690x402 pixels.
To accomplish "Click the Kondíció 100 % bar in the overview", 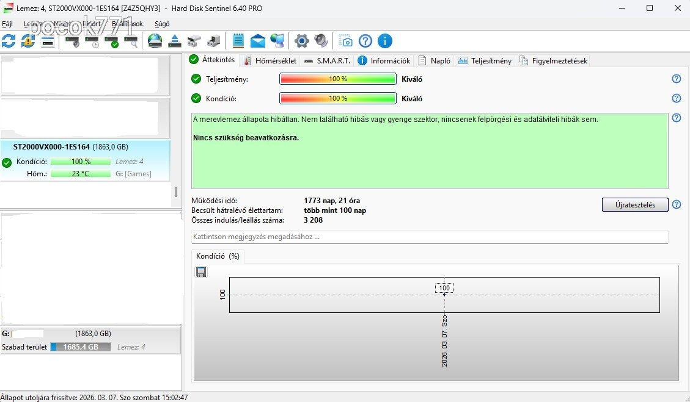I will (338, 98).
